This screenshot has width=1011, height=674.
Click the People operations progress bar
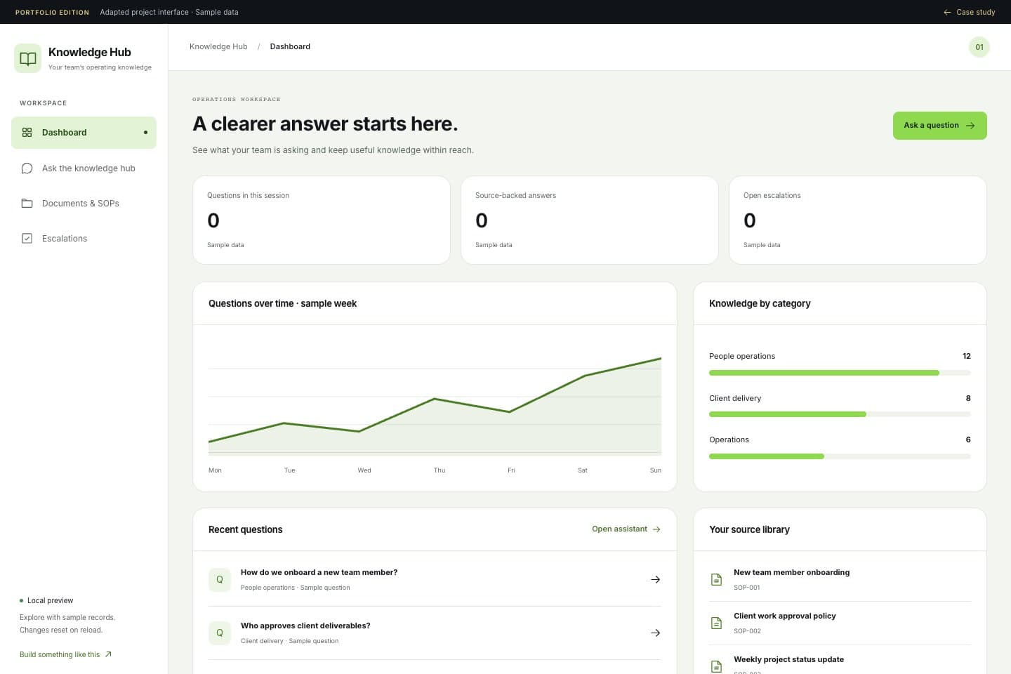tap(840, 373)
